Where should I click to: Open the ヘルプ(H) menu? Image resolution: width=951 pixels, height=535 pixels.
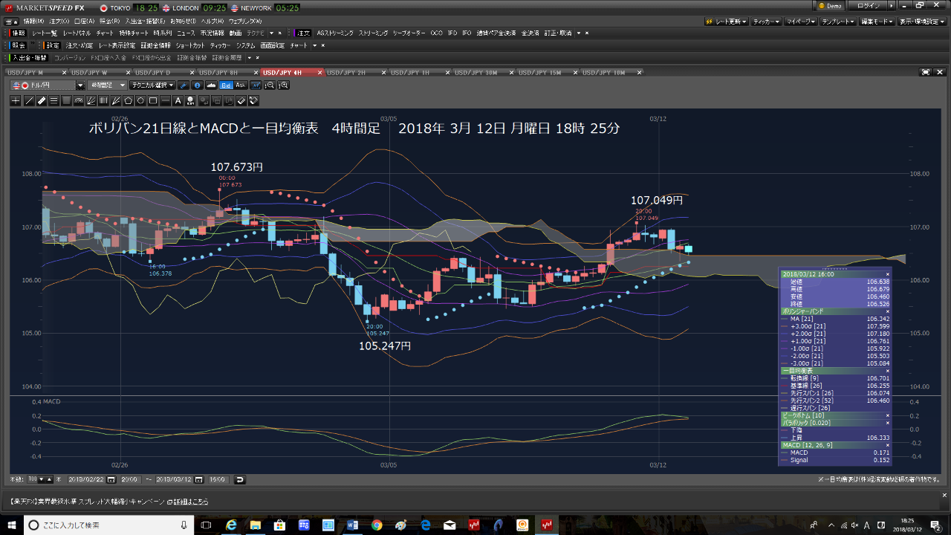tap(212, 22)
